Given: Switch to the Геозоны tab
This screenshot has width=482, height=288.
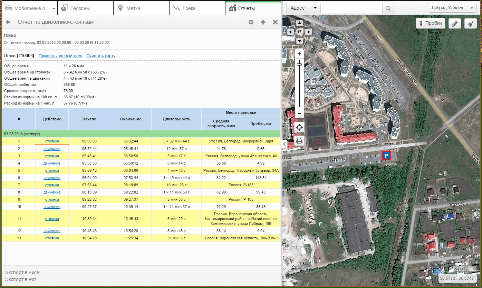Looking at the screenshot, I should point(85,8).
